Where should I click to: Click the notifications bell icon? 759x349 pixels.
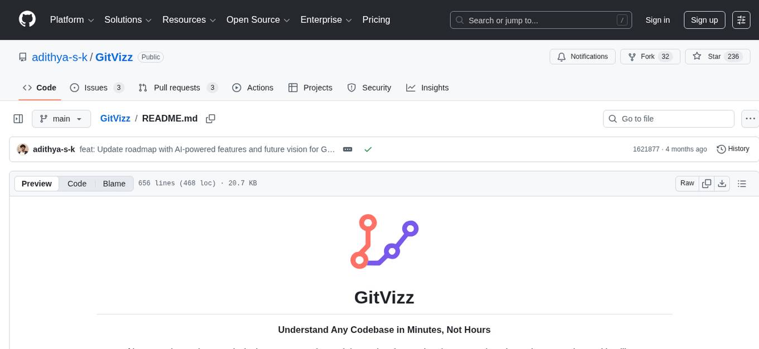point(561,56)
